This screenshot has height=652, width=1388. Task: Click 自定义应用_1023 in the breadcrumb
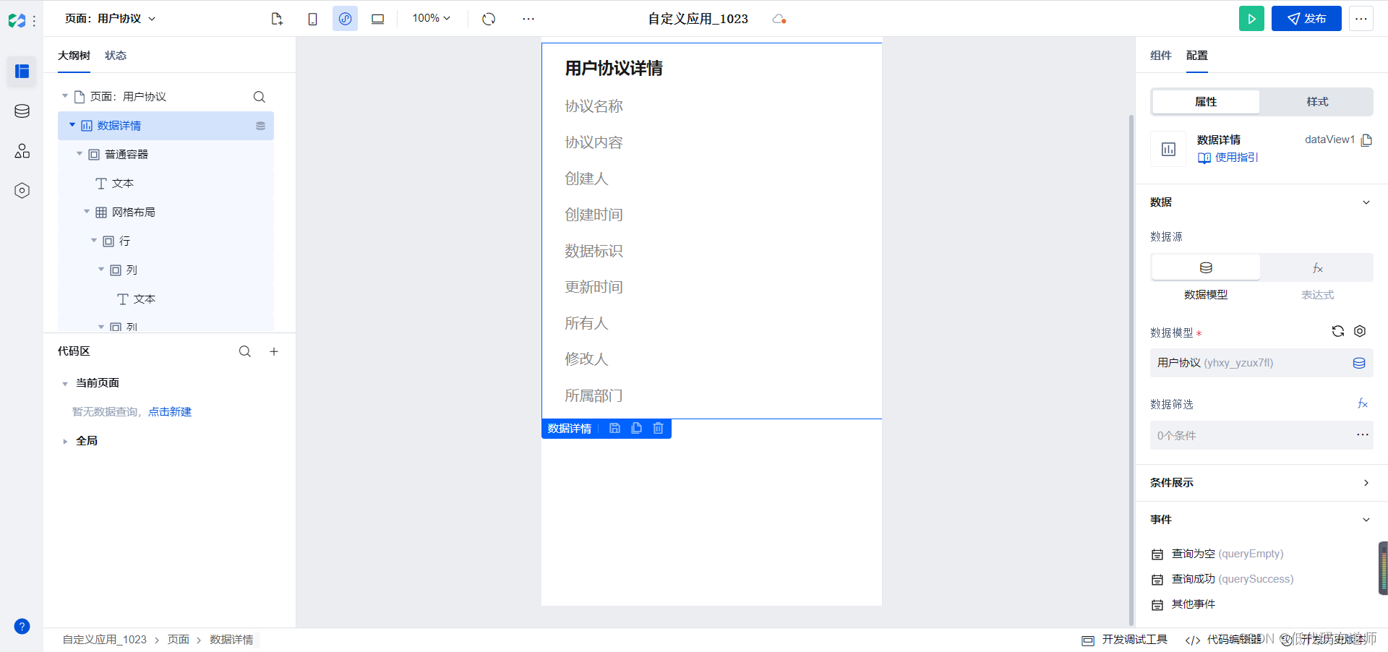[105, 640]
